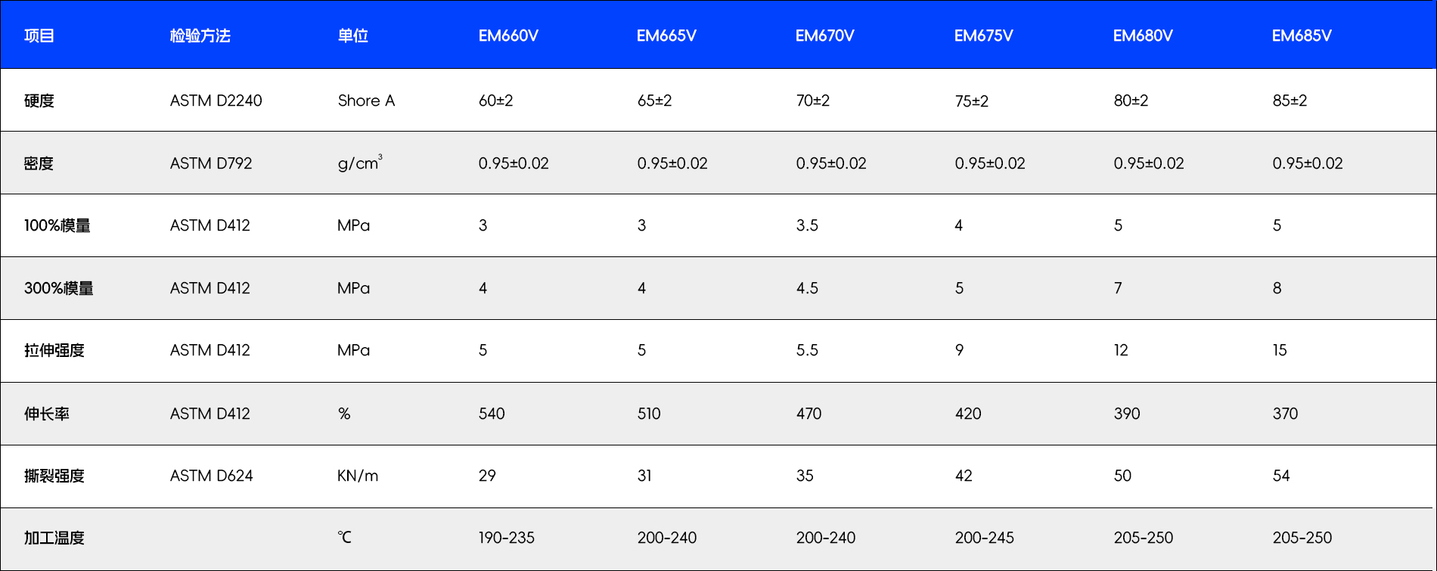Select the EM660V column header
The width and height of the screenshot is (1437, 571).
click(x=508, y=36)
